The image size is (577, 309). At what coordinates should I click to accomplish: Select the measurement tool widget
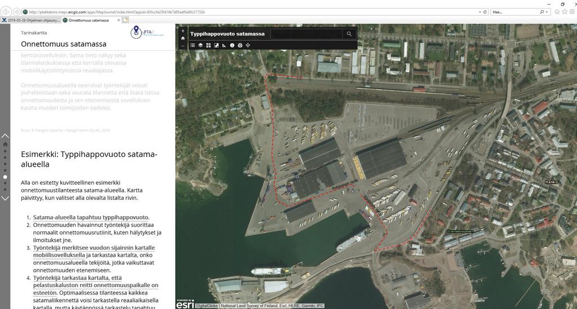pyautogui.click(x=224, y=45)
